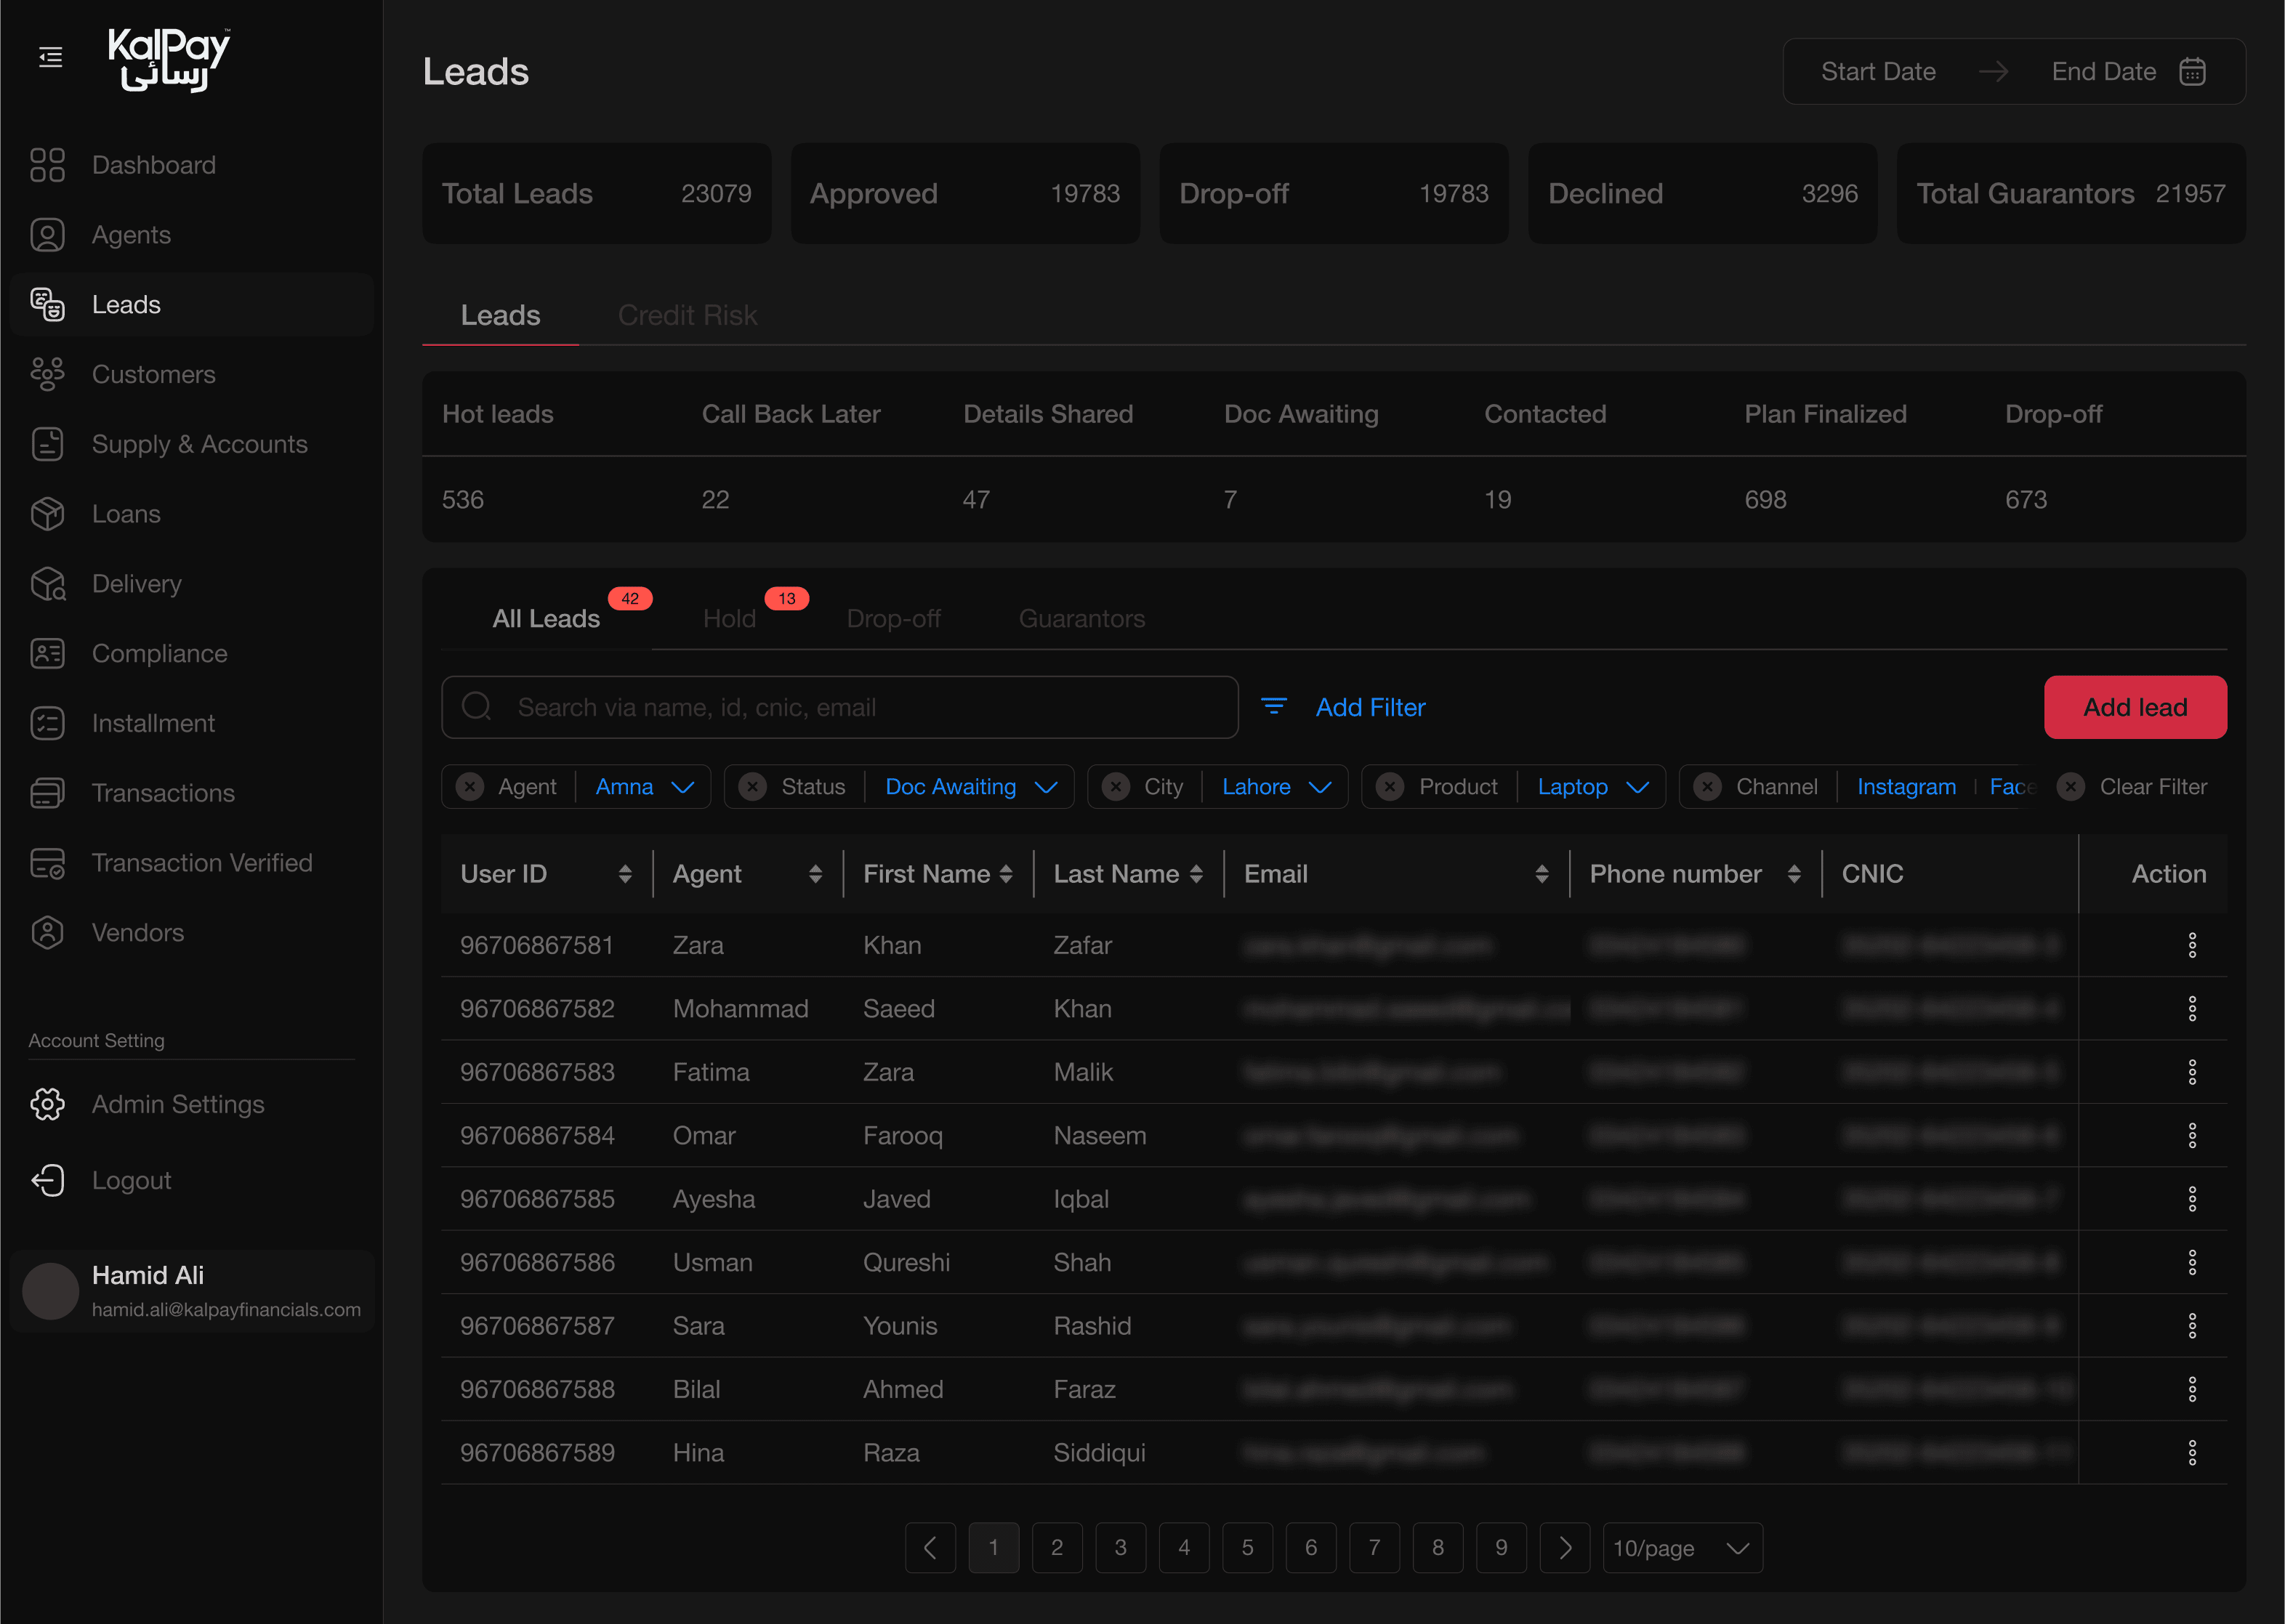Sort the table by User ID
Viewport: 2285px width, 1624px height.
[627, 873]
